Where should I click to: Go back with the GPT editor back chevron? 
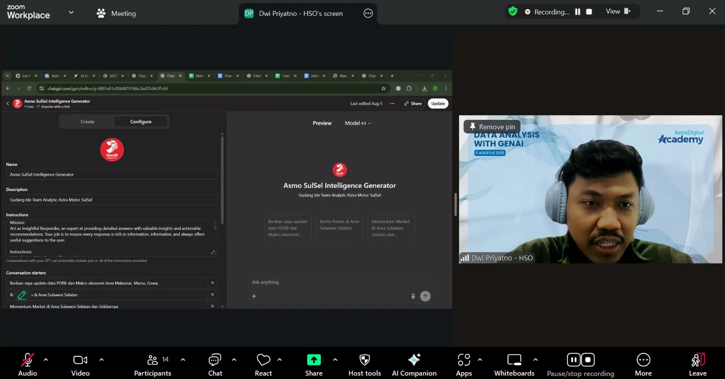point(8,104)
